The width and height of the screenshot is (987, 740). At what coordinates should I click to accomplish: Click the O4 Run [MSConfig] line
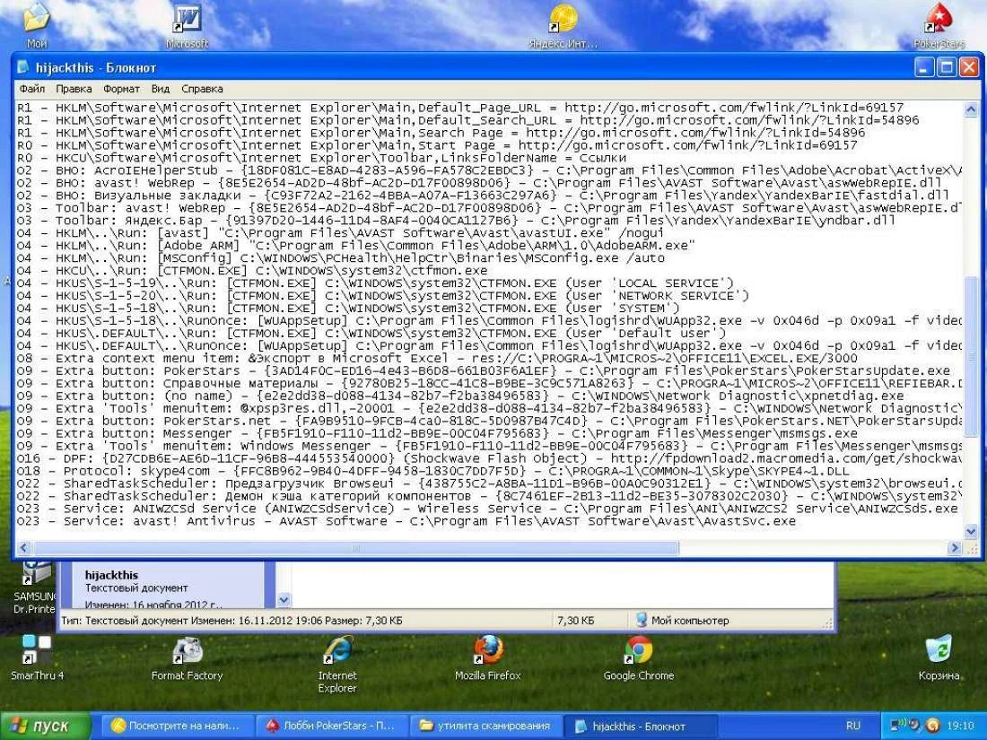341,258
